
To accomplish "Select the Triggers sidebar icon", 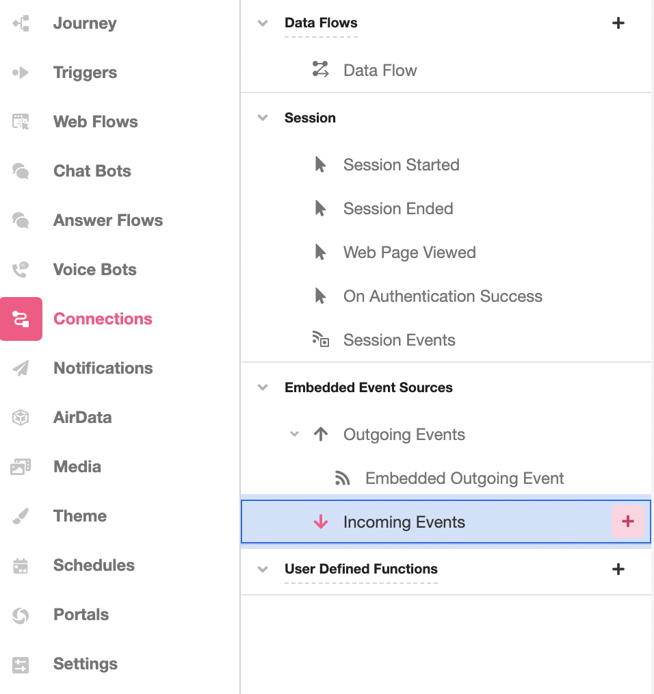I will 21,72.
